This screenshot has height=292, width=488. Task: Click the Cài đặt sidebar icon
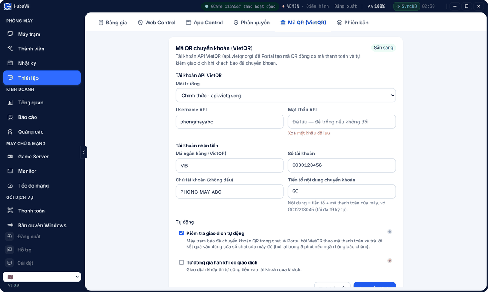coord(9,263)
